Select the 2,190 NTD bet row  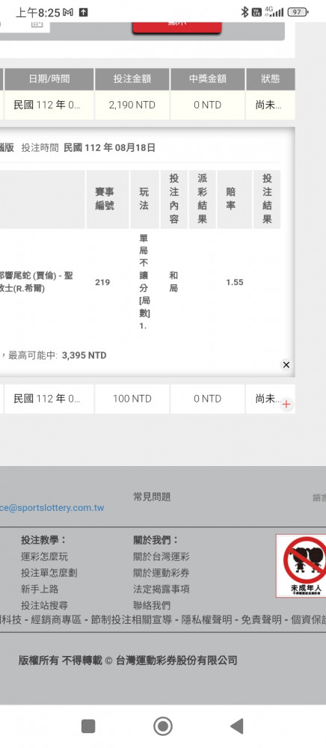coord(148,105)
